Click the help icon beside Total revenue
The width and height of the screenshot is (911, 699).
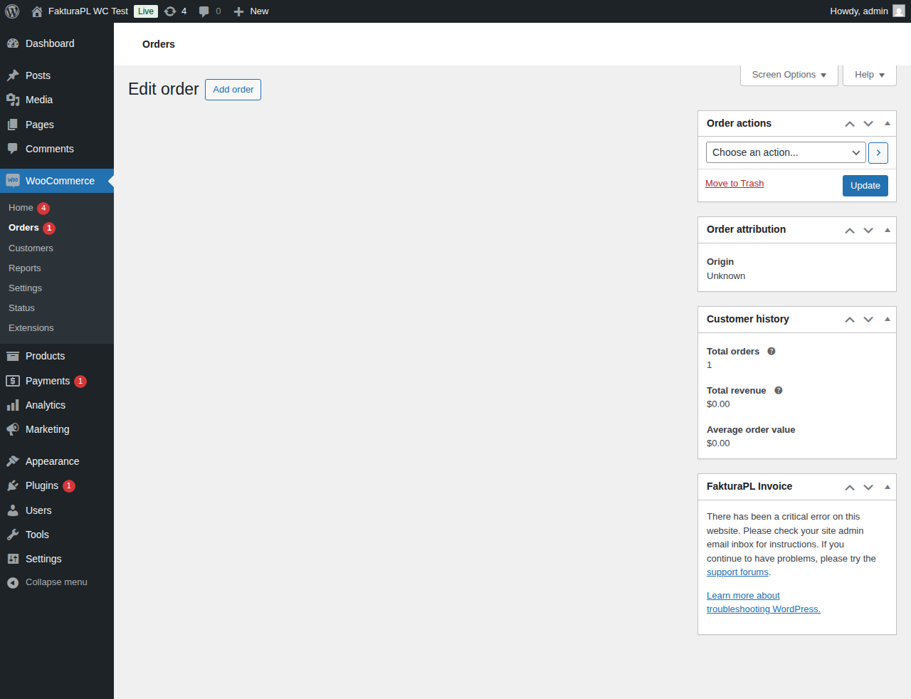[779, 391]
